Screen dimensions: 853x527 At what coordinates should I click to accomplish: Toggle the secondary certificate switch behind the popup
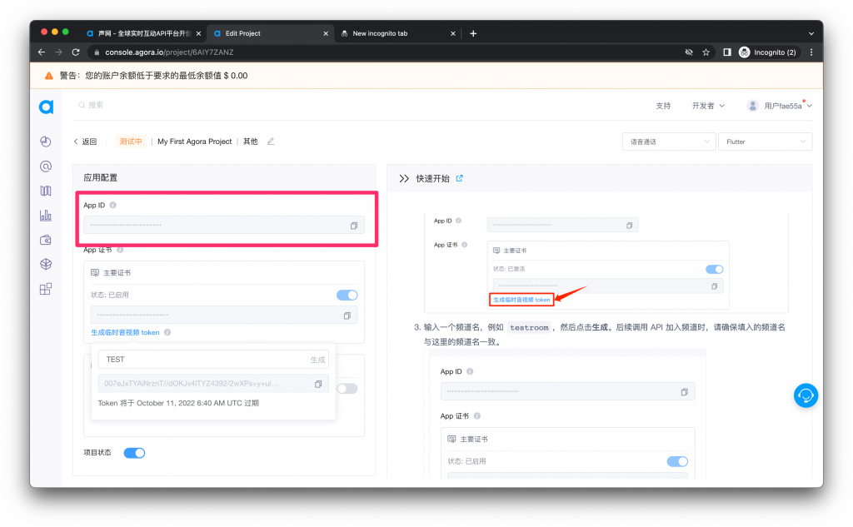pyautogui.click(x=347, y=388)
